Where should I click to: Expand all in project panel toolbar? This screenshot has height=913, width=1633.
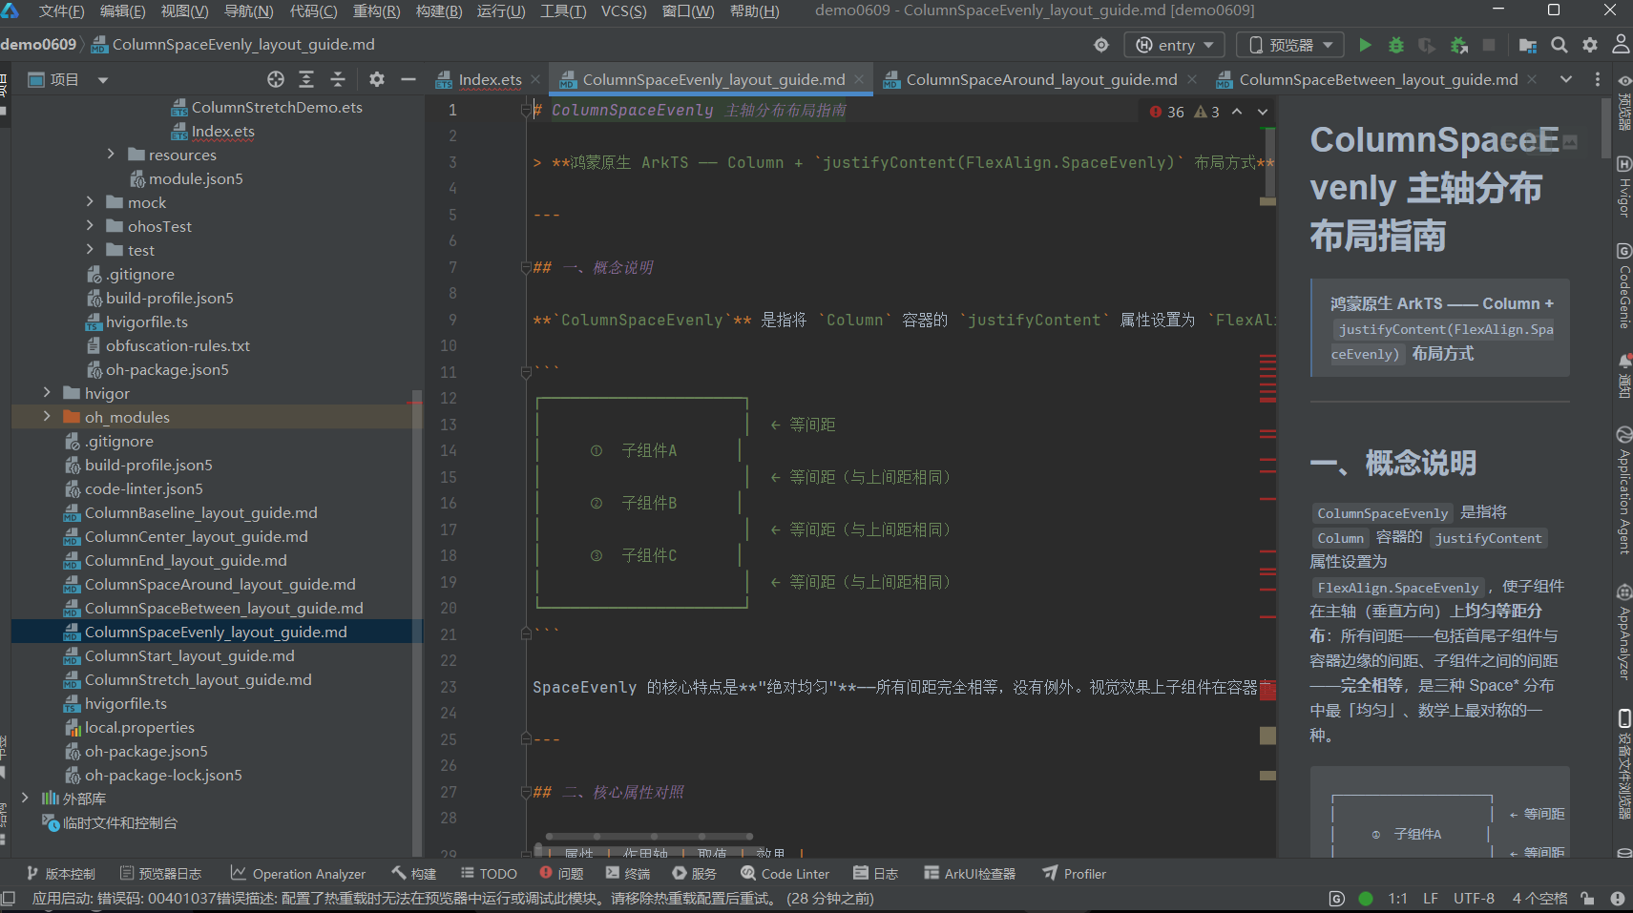coord(306,79)
